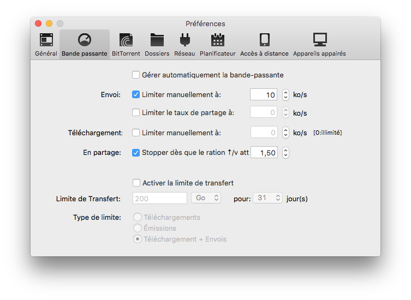Image resolution: width=411 pixels, height=300 pixels.
Task: Click the share ratio 1,50 stepper
Action: pos(285,153)
